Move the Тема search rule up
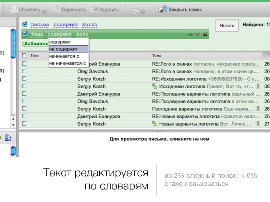The image size is (270, 202). 191,34
